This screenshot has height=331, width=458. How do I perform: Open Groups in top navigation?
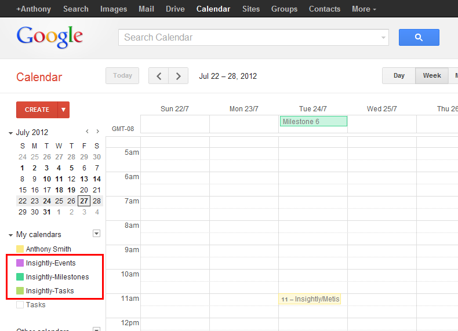click(284, 9)
